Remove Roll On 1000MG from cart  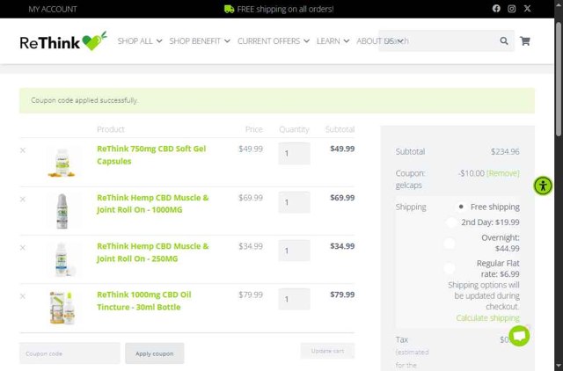pyautogui.click(x=23, y=200)
